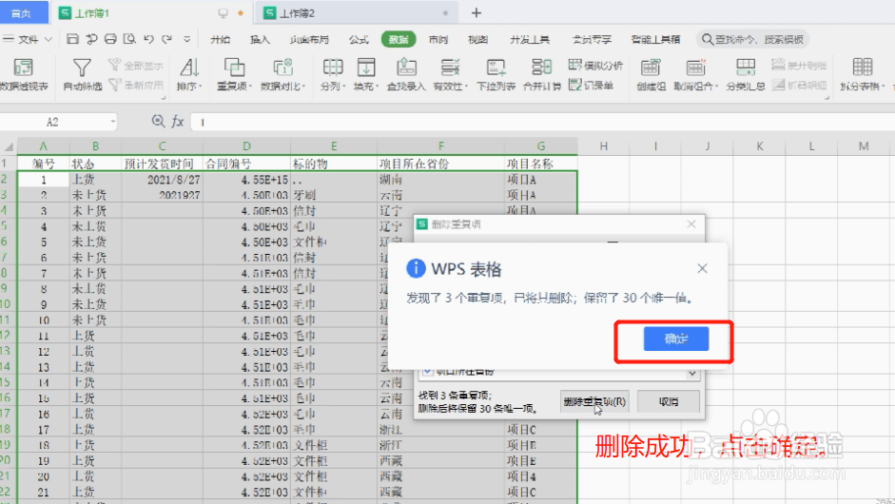Select the 数据 ribbon tab

coord(399,39)
